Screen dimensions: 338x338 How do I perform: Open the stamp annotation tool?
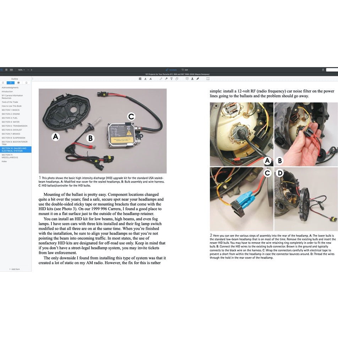(x=192, y=79)
